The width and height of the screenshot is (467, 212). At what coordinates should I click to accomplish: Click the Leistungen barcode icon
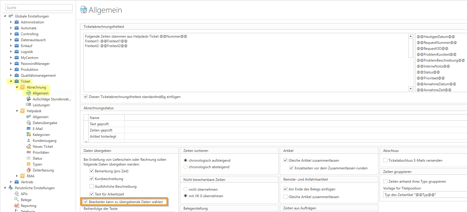coord(29,105)
